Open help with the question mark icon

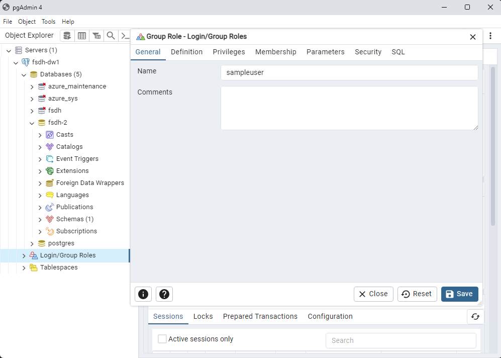164,294
